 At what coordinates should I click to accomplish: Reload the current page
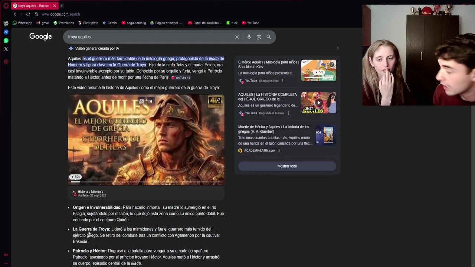click(28, 14)
